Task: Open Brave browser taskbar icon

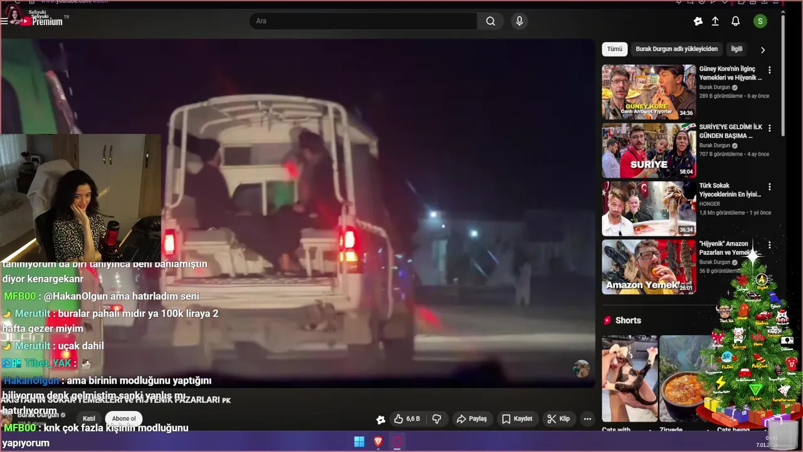Action: [x=378, y=441]
